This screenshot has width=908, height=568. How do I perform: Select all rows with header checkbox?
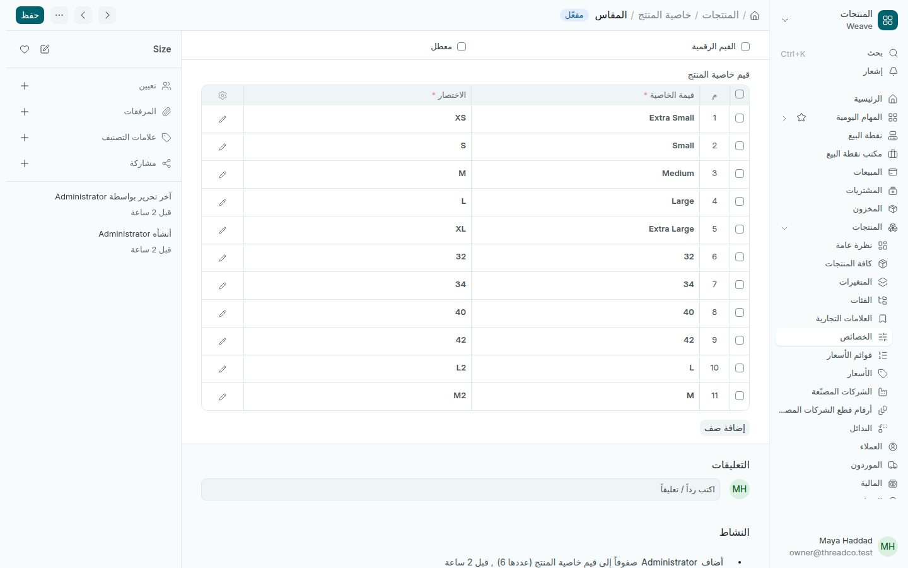[x=740, y=95]
